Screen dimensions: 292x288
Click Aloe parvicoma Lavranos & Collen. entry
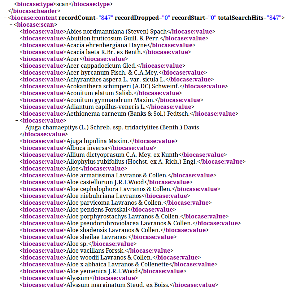[116, 203]
